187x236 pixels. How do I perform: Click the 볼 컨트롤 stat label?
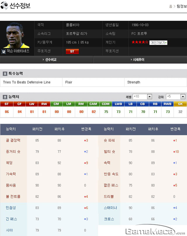[13, 196]
